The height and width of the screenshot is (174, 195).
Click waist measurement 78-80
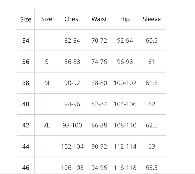(99, 83)
